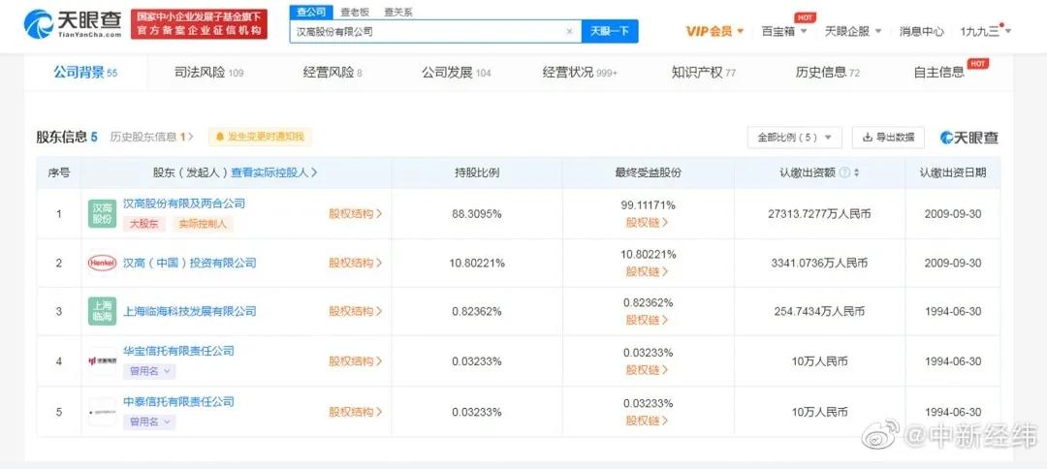Image resolution: width=1047 pixels, height=469 pixels.
Task: Click the 持股比例 column header
Action: pos(477,172)
